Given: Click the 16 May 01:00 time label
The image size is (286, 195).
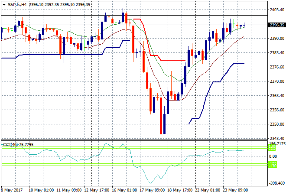Looking at the screenshot, I should (124, 190).
